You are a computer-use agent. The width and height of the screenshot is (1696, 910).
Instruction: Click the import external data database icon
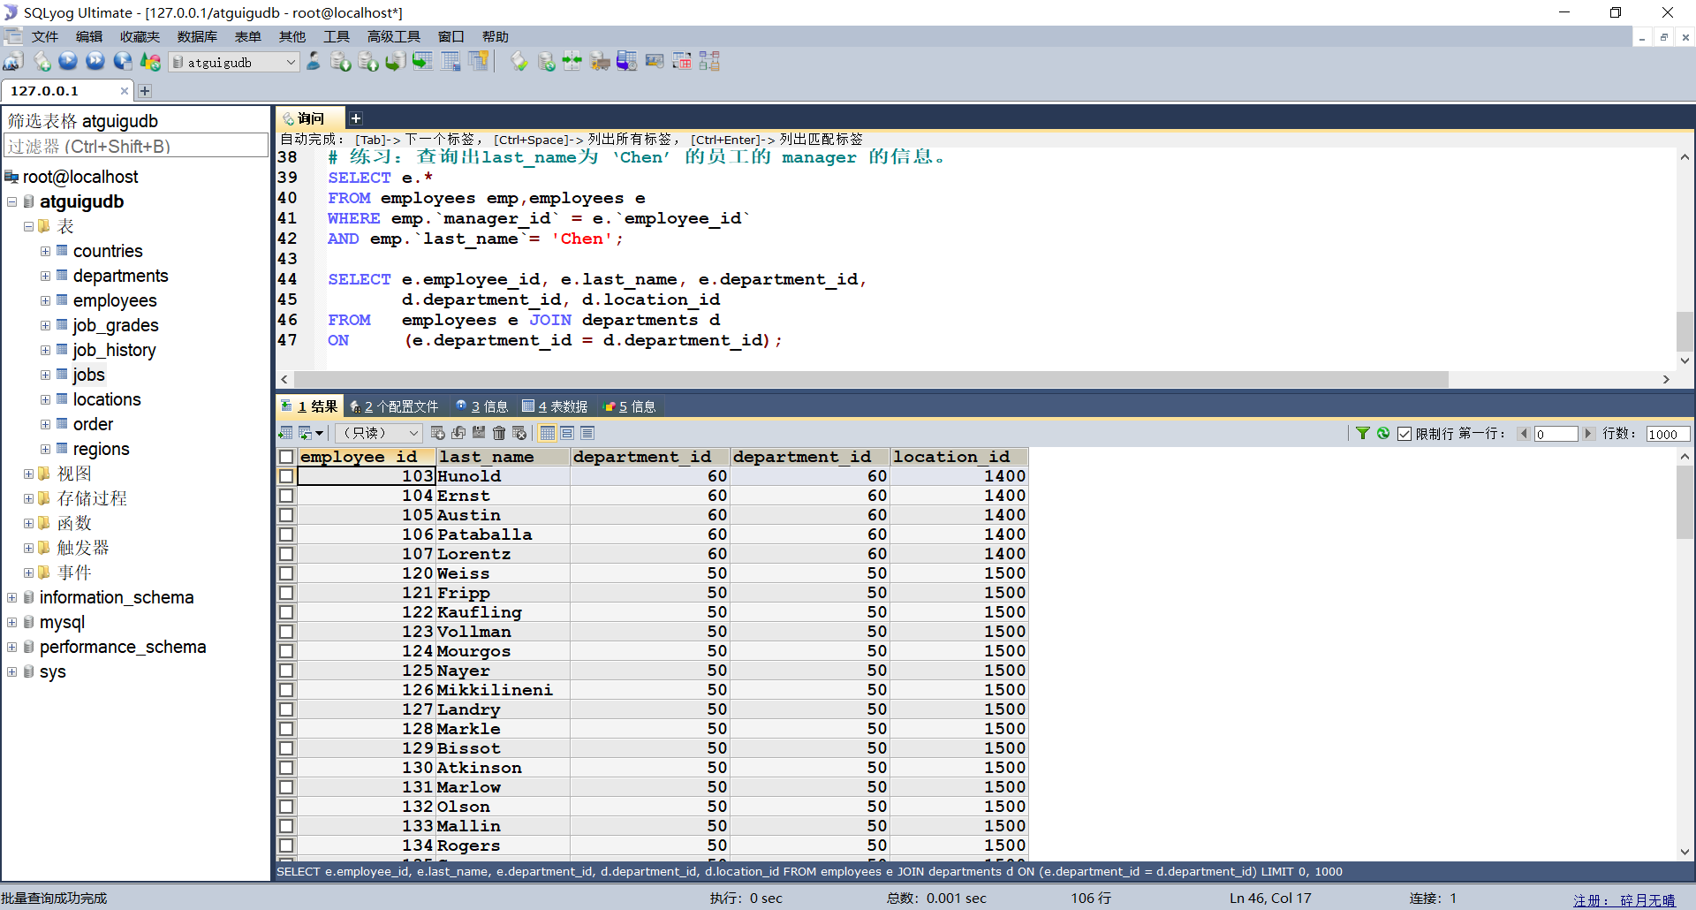click(341, 62)
